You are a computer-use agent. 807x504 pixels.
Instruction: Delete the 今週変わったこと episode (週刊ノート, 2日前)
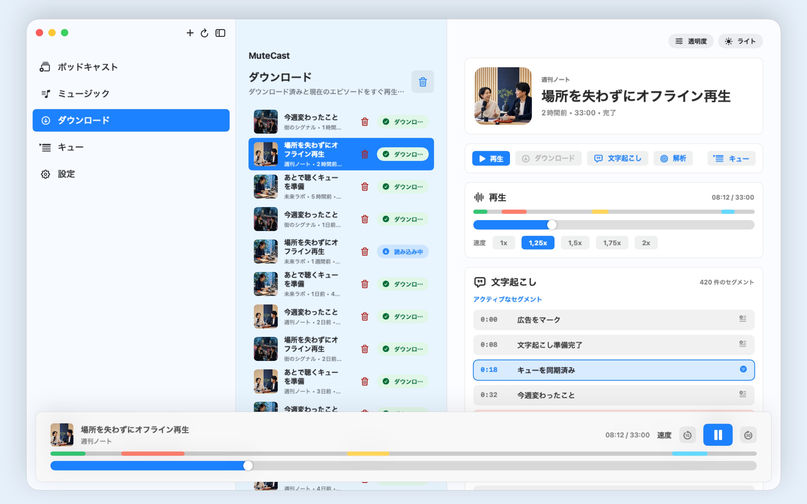click(x=365, y=316)
